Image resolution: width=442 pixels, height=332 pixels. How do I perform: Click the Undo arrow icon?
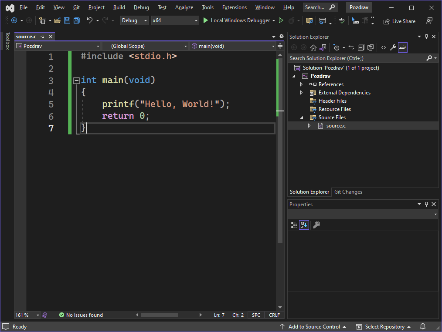tap(90, 20)
